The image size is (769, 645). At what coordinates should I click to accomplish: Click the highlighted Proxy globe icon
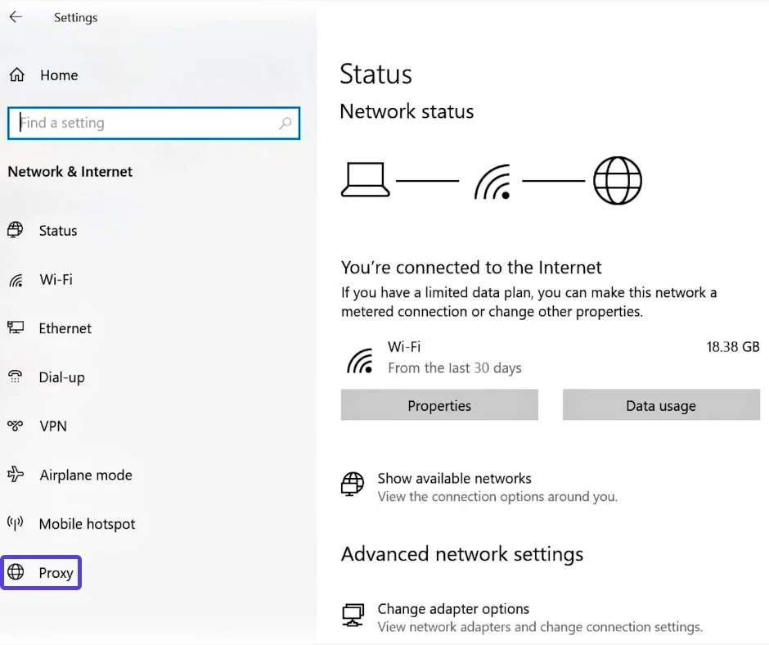tap(16, 572)
